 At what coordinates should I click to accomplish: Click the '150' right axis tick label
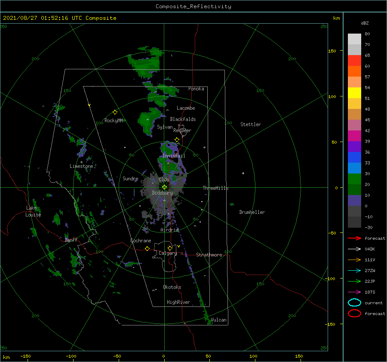click(x=332, y=51)
